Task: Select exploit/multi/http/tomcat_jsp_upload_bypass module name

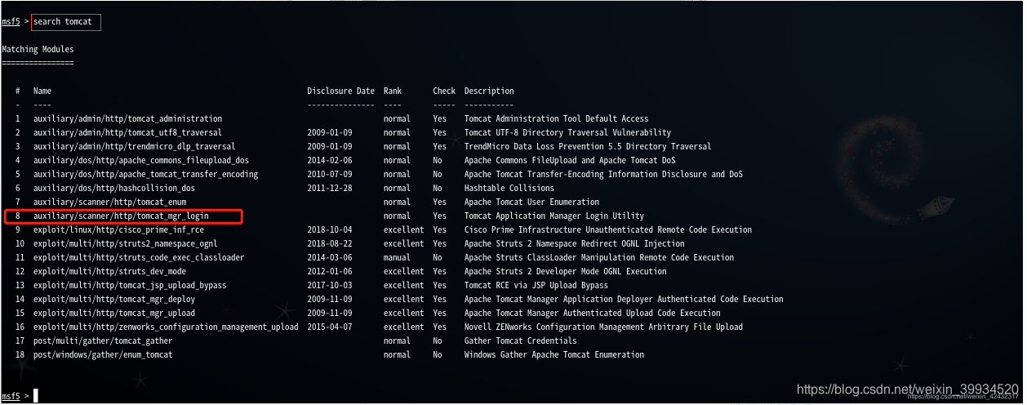Action: 130,285
